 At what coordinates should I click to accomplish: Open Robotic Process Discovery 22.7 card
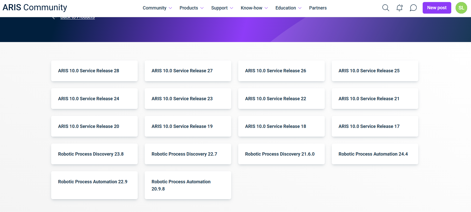pyautogui.click(x=188, y=154)
